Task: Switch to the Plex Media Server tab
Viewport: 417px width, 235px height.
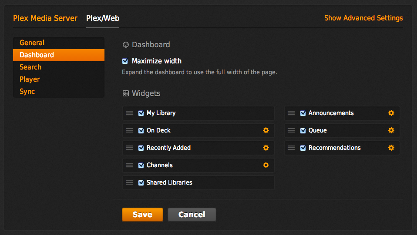Action: tap(45, 18)
